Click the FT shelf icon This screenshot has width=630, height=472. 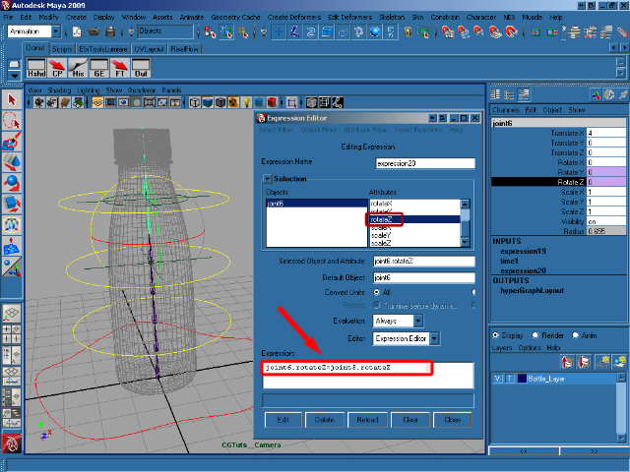[120, 68]
